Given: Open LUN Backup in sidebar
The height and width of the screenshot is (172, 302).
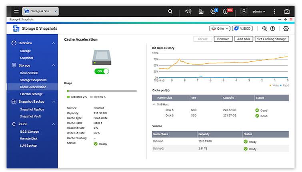Looking at the screenshot, I should [28, 146].
